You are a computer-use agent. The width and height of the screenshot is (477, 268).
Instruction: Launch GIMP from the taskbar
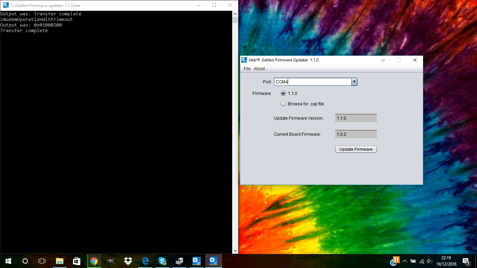coord(111,261)
